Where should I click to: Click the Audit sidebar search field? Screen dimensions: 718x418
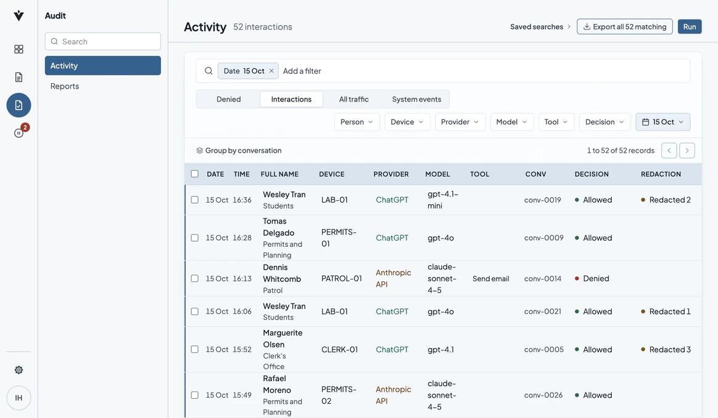[x=103, y=42]
